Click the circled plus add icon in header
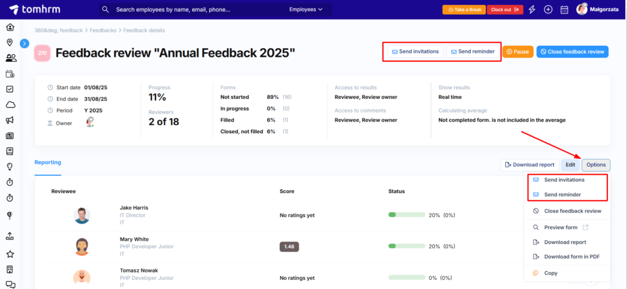The width and height of the screenshot is (627, 289). coord(548,10)
